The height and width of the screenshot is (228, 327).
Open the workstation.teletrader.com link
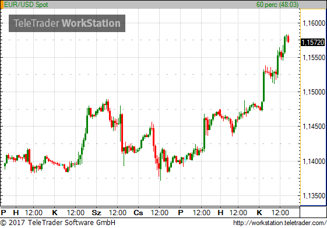click(x=280, y=223)
